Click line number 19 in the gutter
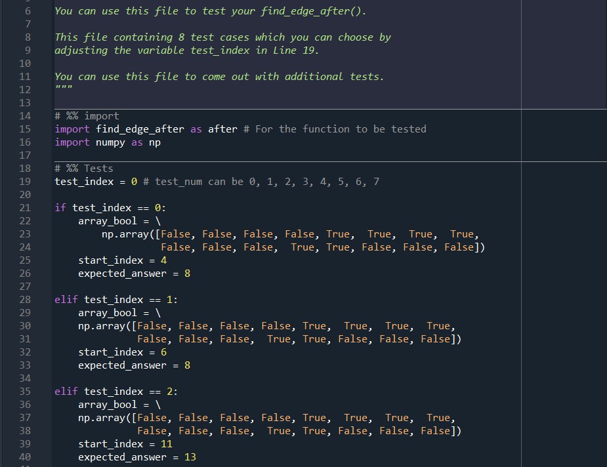 25,182
